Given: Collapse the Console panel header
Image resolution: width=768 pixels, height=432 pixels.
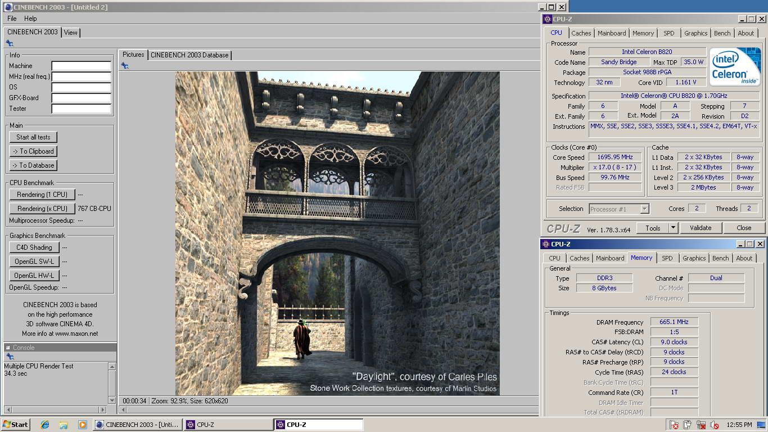Looking at the screenshot, I should 8,348.
